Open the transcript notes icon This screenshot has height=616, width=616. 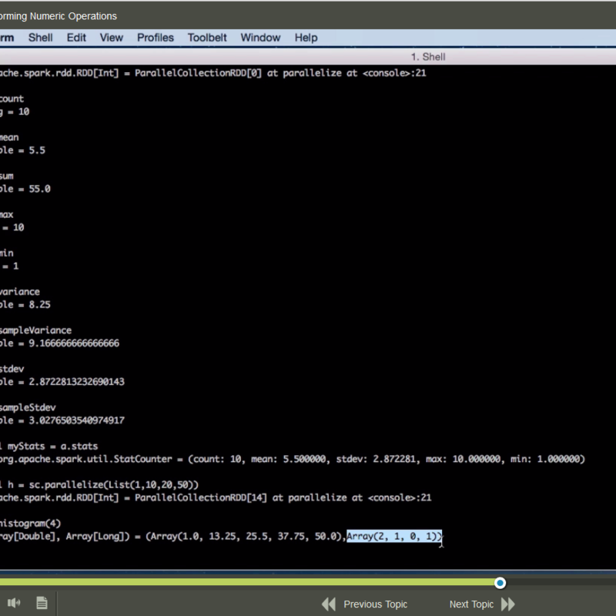coord(42,603)
